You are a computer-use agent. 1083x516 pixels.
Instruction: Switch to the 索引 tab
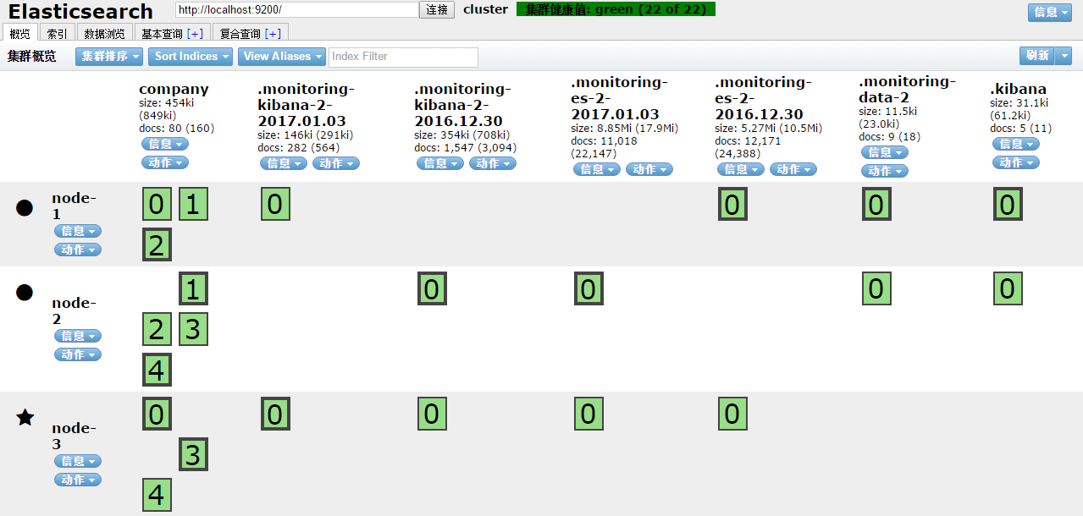[x=58, y=33]
